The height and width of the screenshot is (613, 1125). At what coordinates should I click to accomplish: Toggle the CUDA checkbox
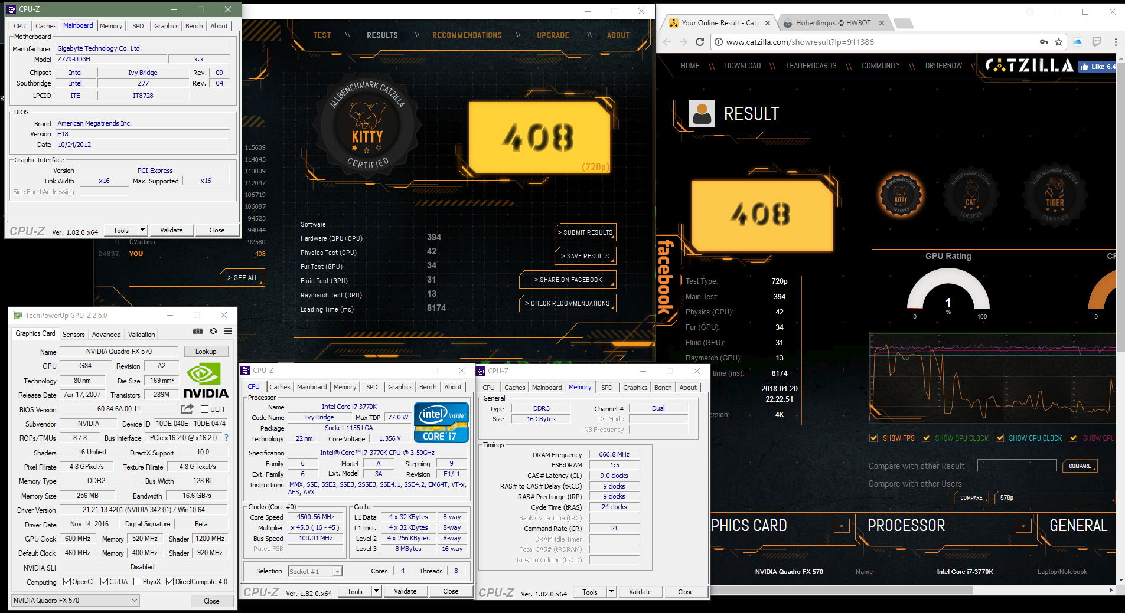(x=104, y=582)
